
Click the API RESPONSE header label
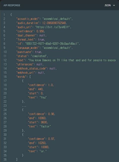click(x=12, y=5)
